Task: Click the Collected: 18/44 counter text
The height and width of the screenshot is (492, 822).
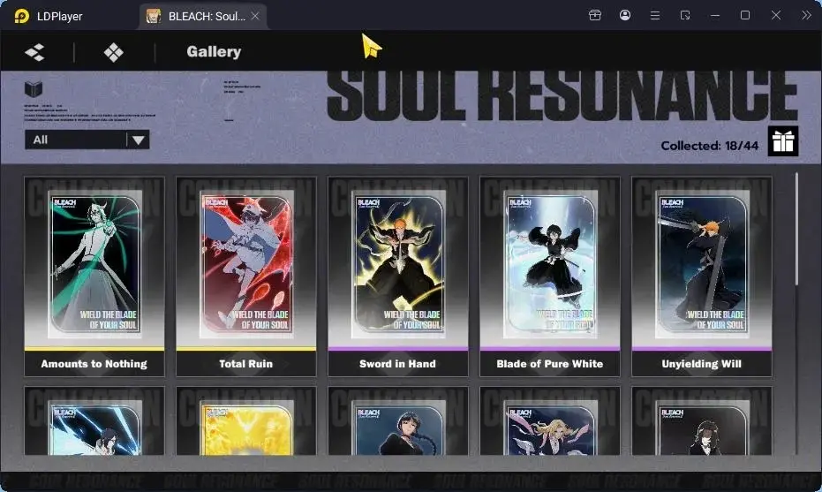Action: [709, 146]
